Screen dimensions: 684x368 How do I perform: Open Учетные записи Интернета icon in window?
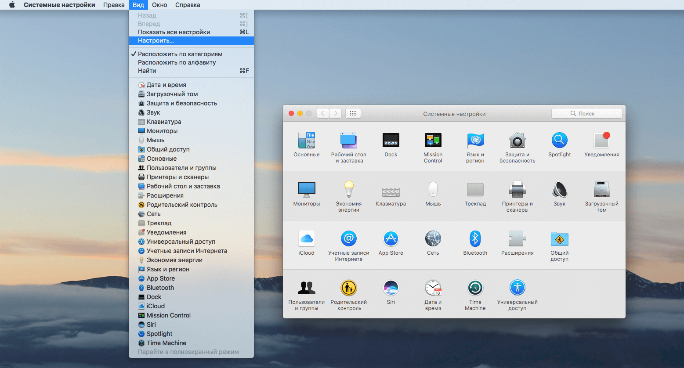349,239
